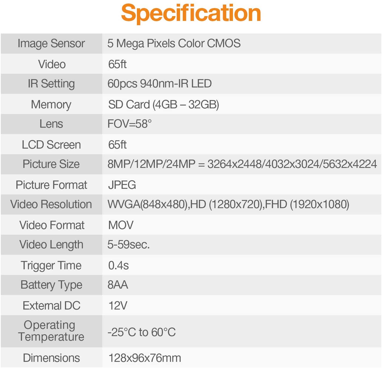The width and height of the screenshot is (383, 368).
Task: Select the LCD Screen row label
Action: pos(51,145)
